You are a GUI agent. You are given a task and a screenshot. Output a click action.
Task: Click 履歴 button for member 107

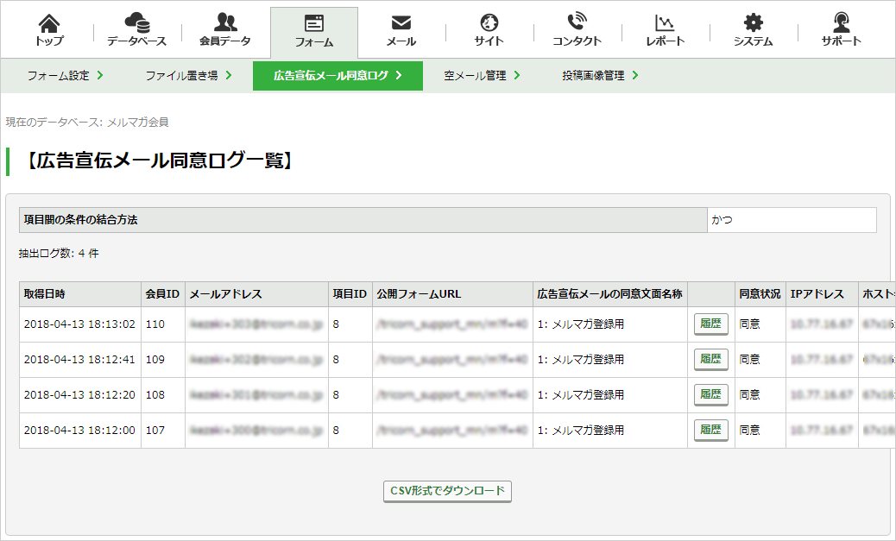tap(711, 431)
